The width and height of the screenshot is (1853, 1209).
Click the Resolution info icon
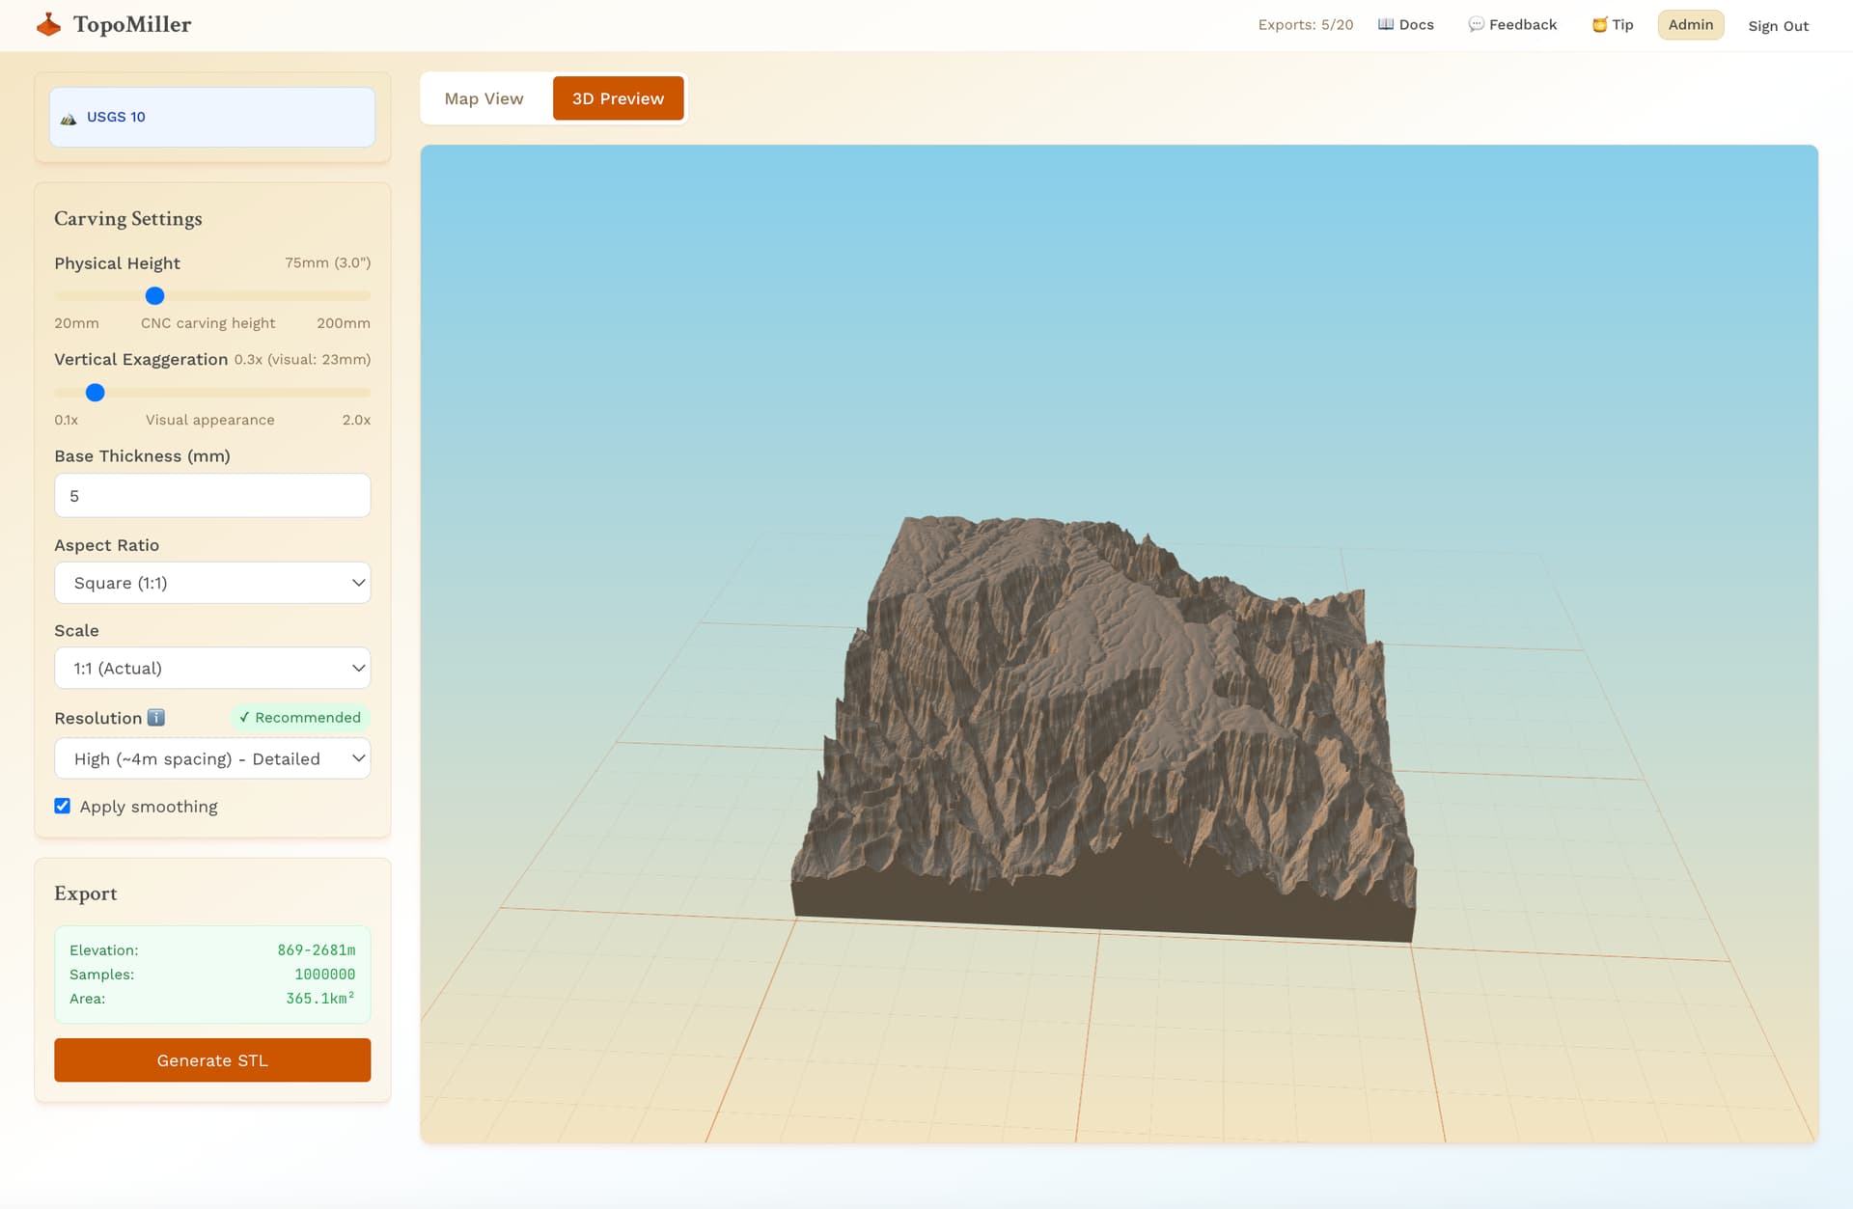[x=155, y=717]
